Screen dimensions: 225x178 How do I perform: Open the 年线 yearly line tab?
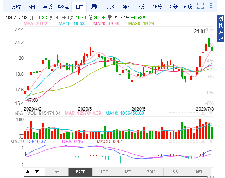point(47,7)
